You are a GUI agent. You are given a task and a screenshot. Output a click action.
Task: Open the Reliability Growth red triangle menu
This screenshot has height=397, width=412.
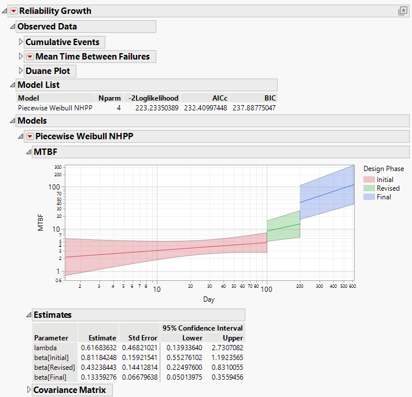coord(14,11)
